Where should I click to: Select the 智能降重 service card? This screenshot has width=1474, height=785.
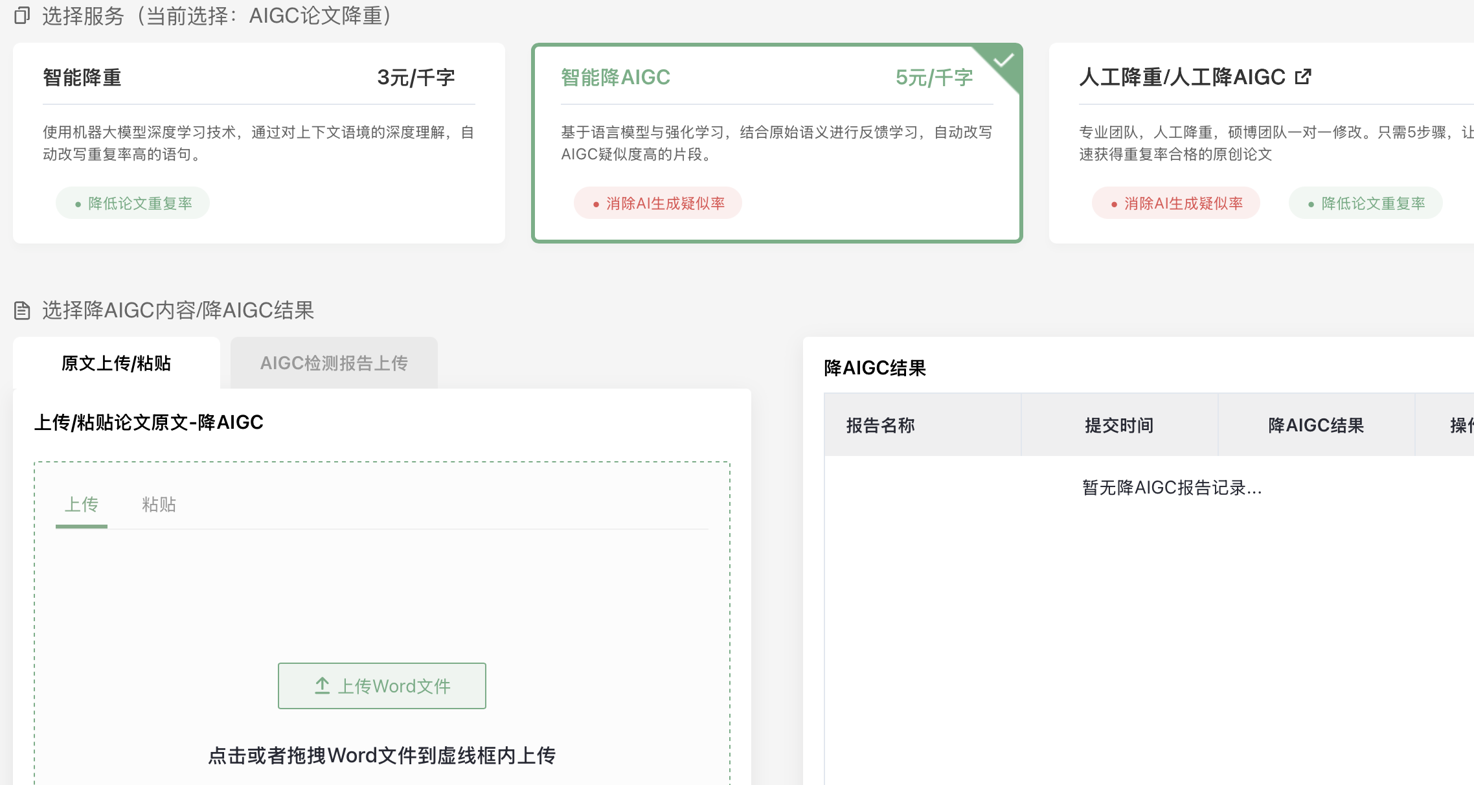(x=258, y=143)
